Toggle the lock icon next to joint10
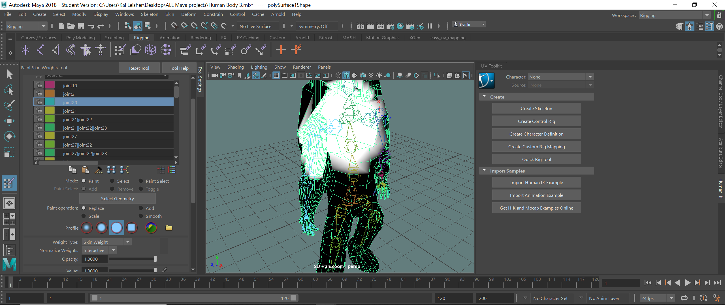 coord(39,85)
